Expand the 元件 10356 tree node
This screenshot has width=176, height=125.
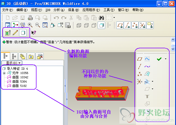(4, 73)
